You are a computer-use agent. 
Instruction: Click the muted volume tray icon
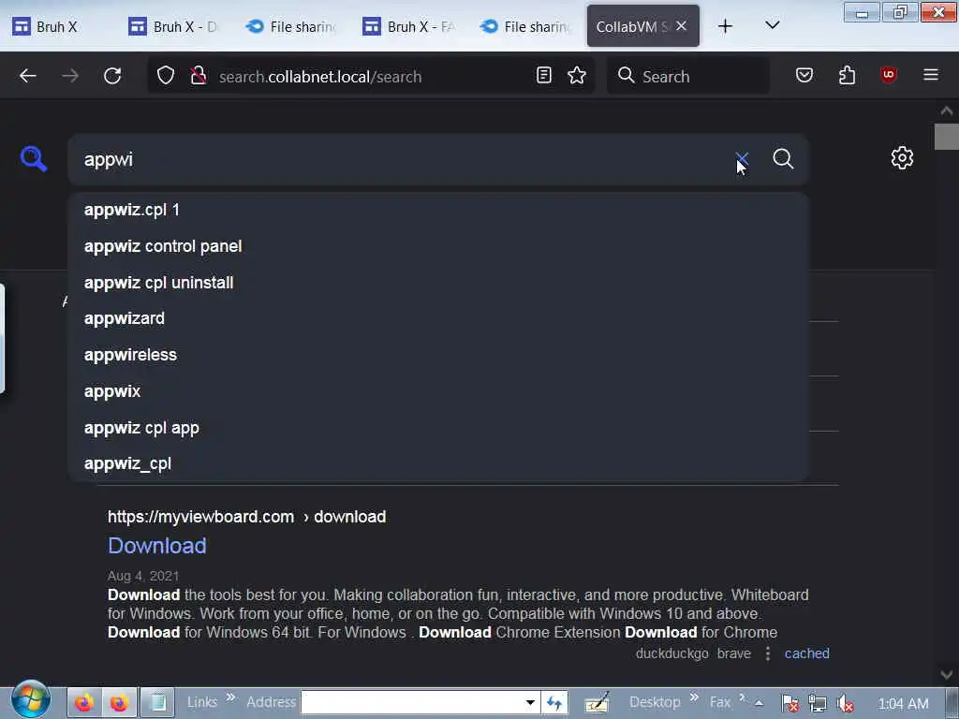[846, 704]
